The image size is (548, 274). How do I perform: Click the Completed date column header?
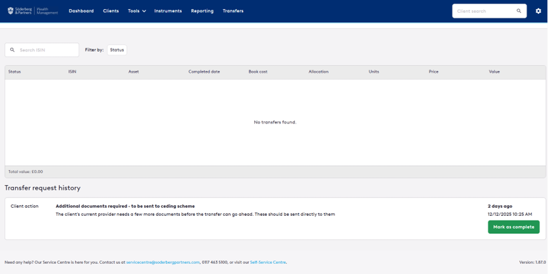[204, 72]
